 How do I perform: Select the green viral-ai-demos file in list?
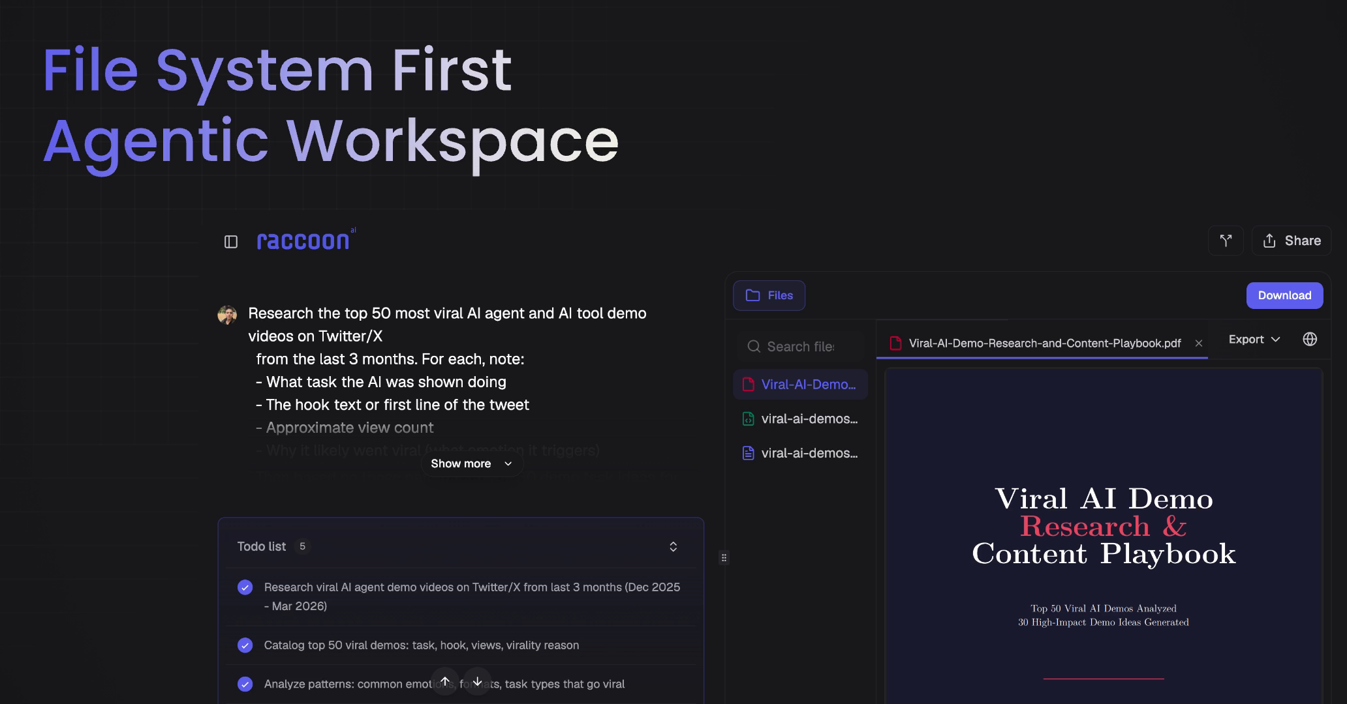800,418
